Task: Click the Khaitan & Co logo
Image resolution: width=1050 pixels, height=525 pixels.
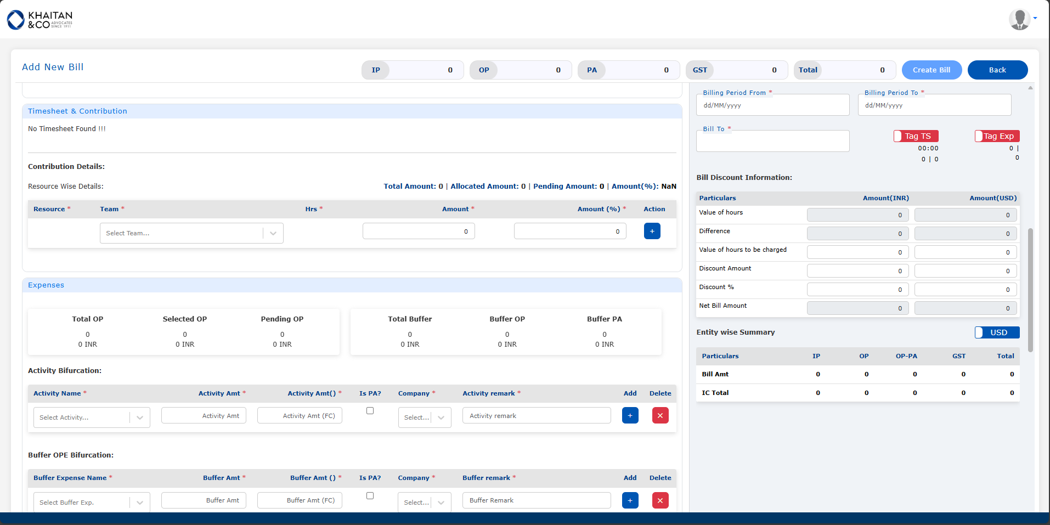Action: [39, 20]
